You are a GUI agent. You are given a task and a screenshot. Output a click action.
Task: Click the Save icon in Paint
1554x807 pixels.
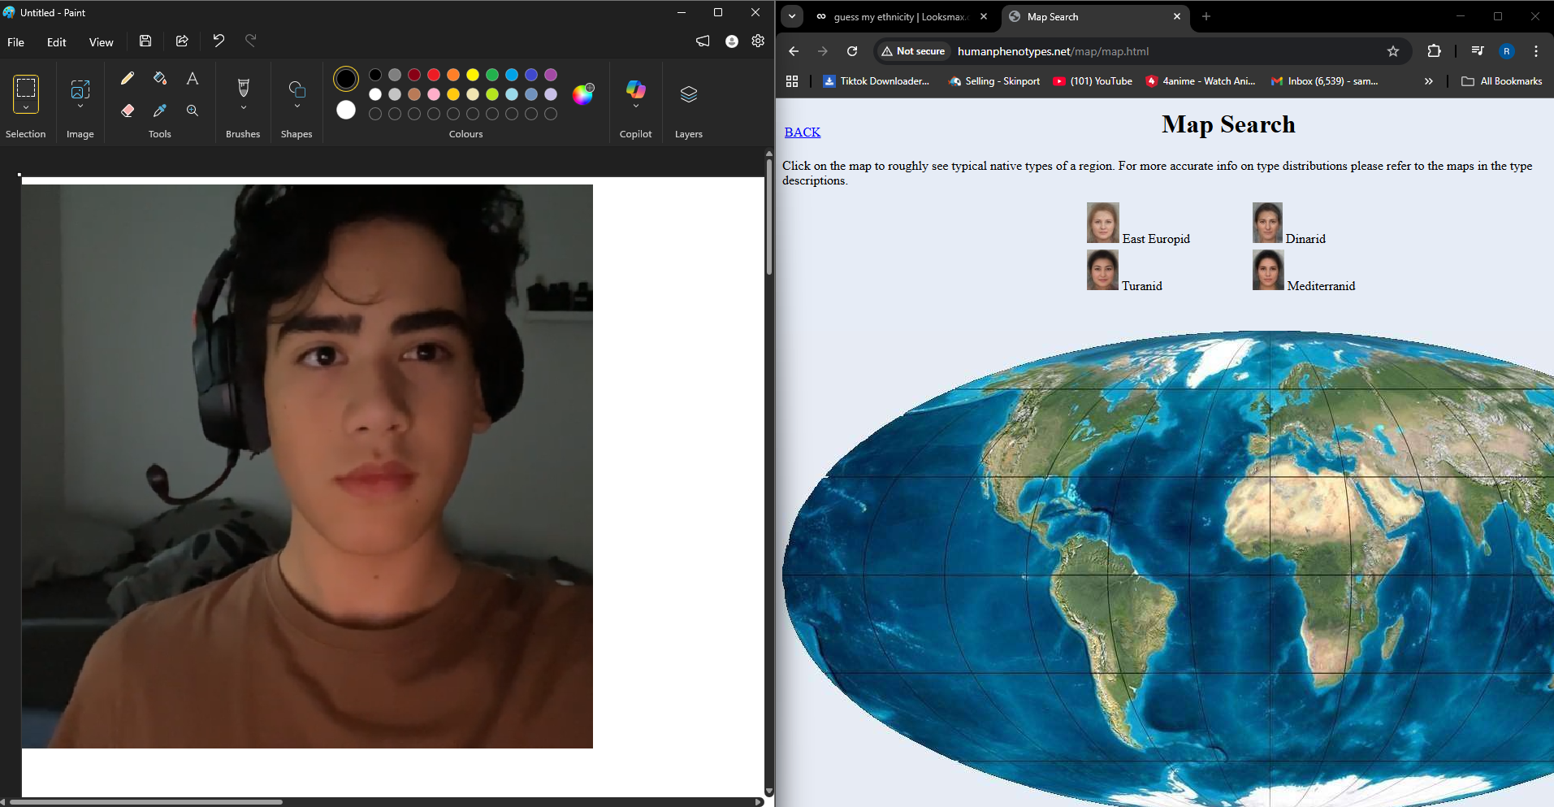tap(145, 41)
